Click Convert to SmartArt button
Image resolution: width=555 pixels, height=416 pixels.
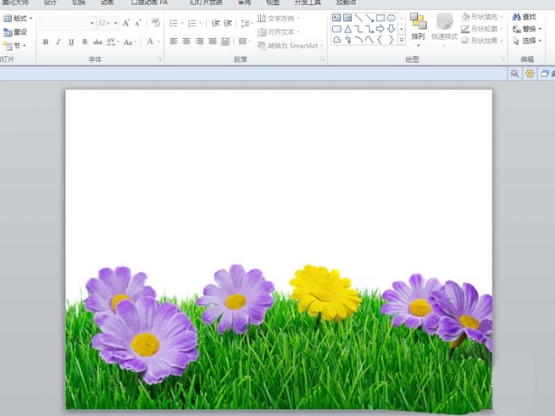[x=290, y=45]
